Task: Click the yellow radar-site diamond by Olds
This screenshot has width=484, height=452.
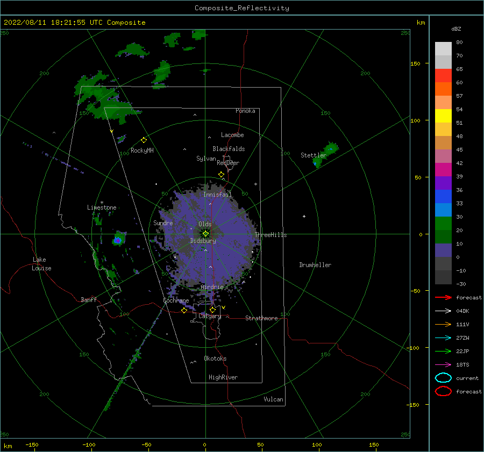Action: (x=205, y=234)
